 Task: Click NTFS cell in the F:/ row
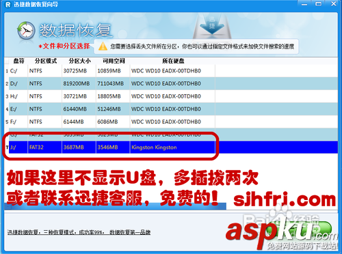point(44,122)
